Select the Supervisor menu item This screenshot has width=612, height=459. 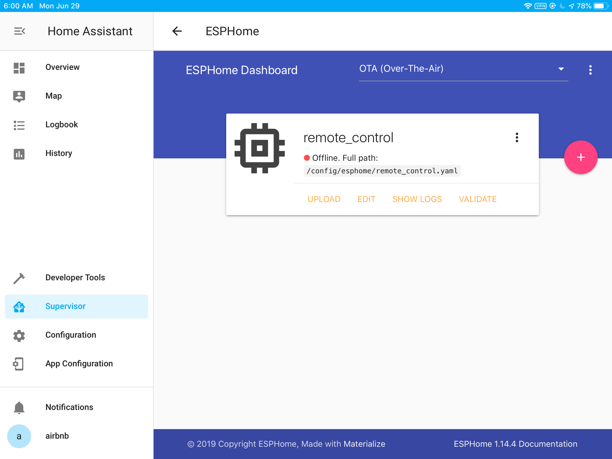tap(76, 307)
